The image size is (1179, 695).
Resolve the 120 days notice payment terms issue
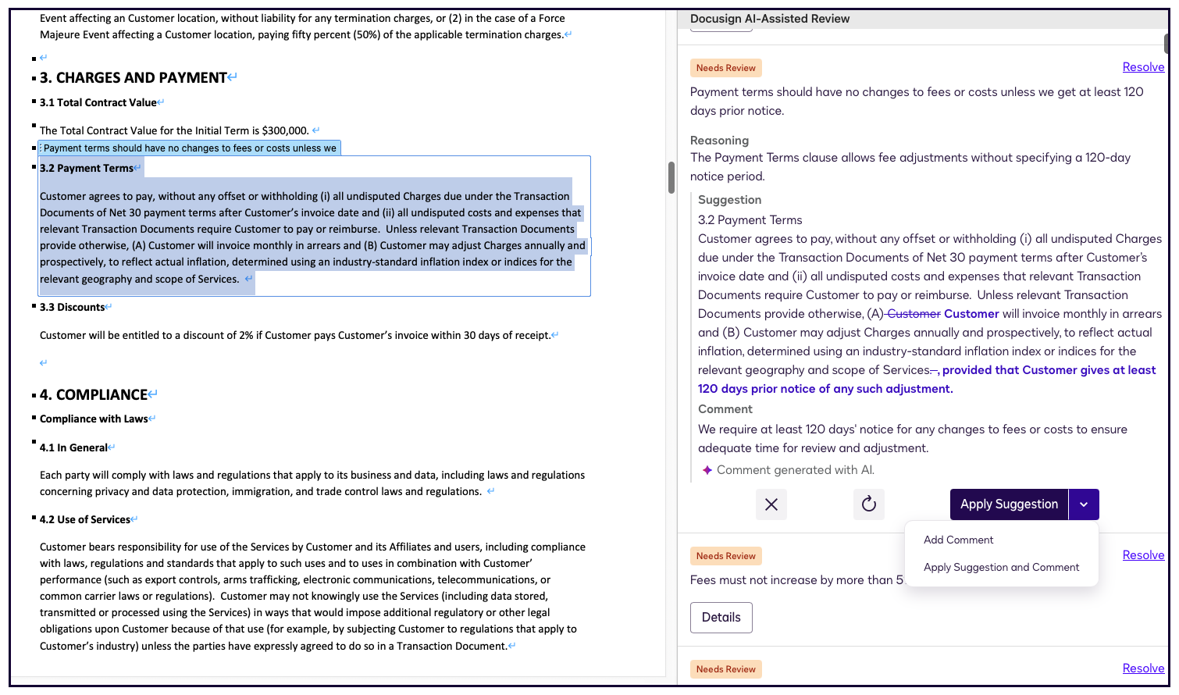click(x=1143, y=67)
